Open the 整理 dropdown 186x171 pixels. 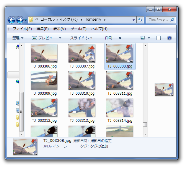click(x=18, y=38)
